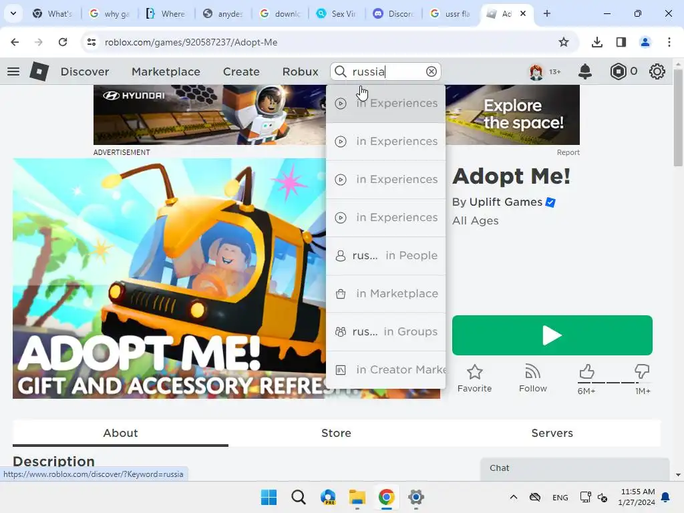Switch to the ussr fla Google tab
The width and height of the screenshot is (684, 513).
coord(450,13)
